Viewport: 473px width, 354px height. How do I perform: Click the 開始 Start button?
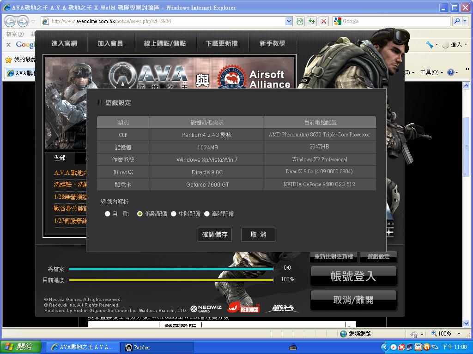(x=20, y=347)
